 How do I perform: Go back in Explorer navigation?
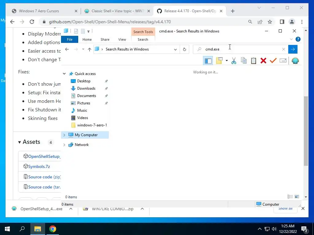67,49
